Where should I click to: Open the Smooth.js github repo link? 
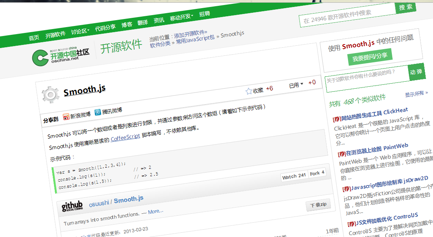129,199
